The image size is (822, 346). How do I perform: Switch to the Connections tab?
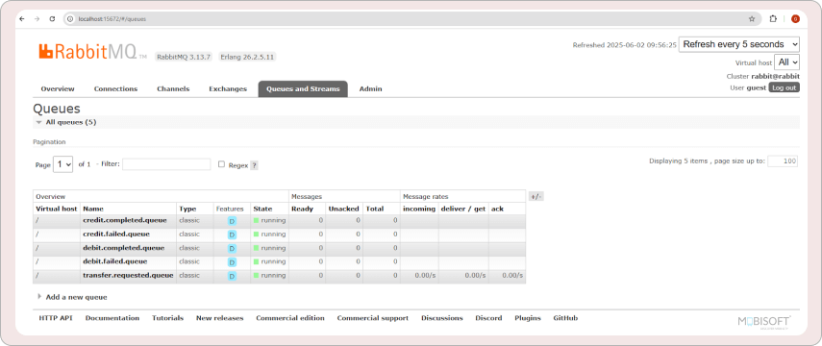pyautogui.click(x=116, y=89)
